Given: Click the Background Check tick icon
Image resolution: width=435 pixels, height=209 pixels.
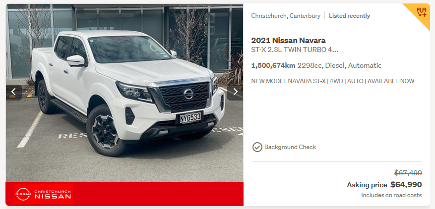Looking at the screenshot, I should [x=257, y=147].
